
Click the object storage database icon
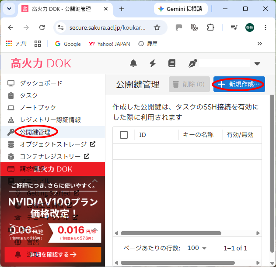(11, 144)
